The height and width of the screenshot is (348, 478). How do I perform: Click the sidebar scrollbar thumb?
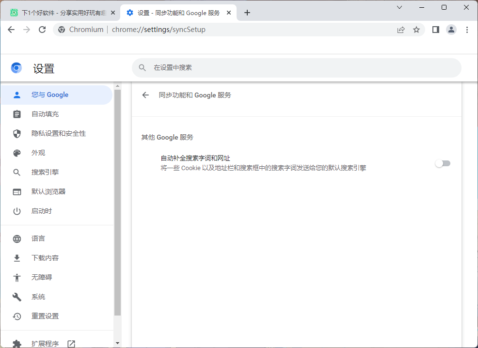click(x=118, y=203)
